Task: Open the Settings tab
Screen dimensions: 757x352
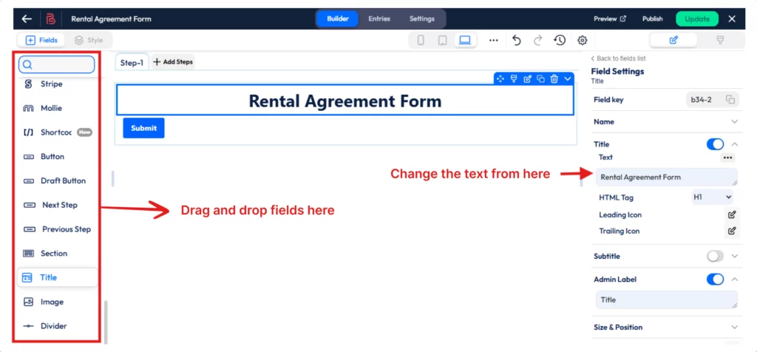Action: (x=422, y=18)
